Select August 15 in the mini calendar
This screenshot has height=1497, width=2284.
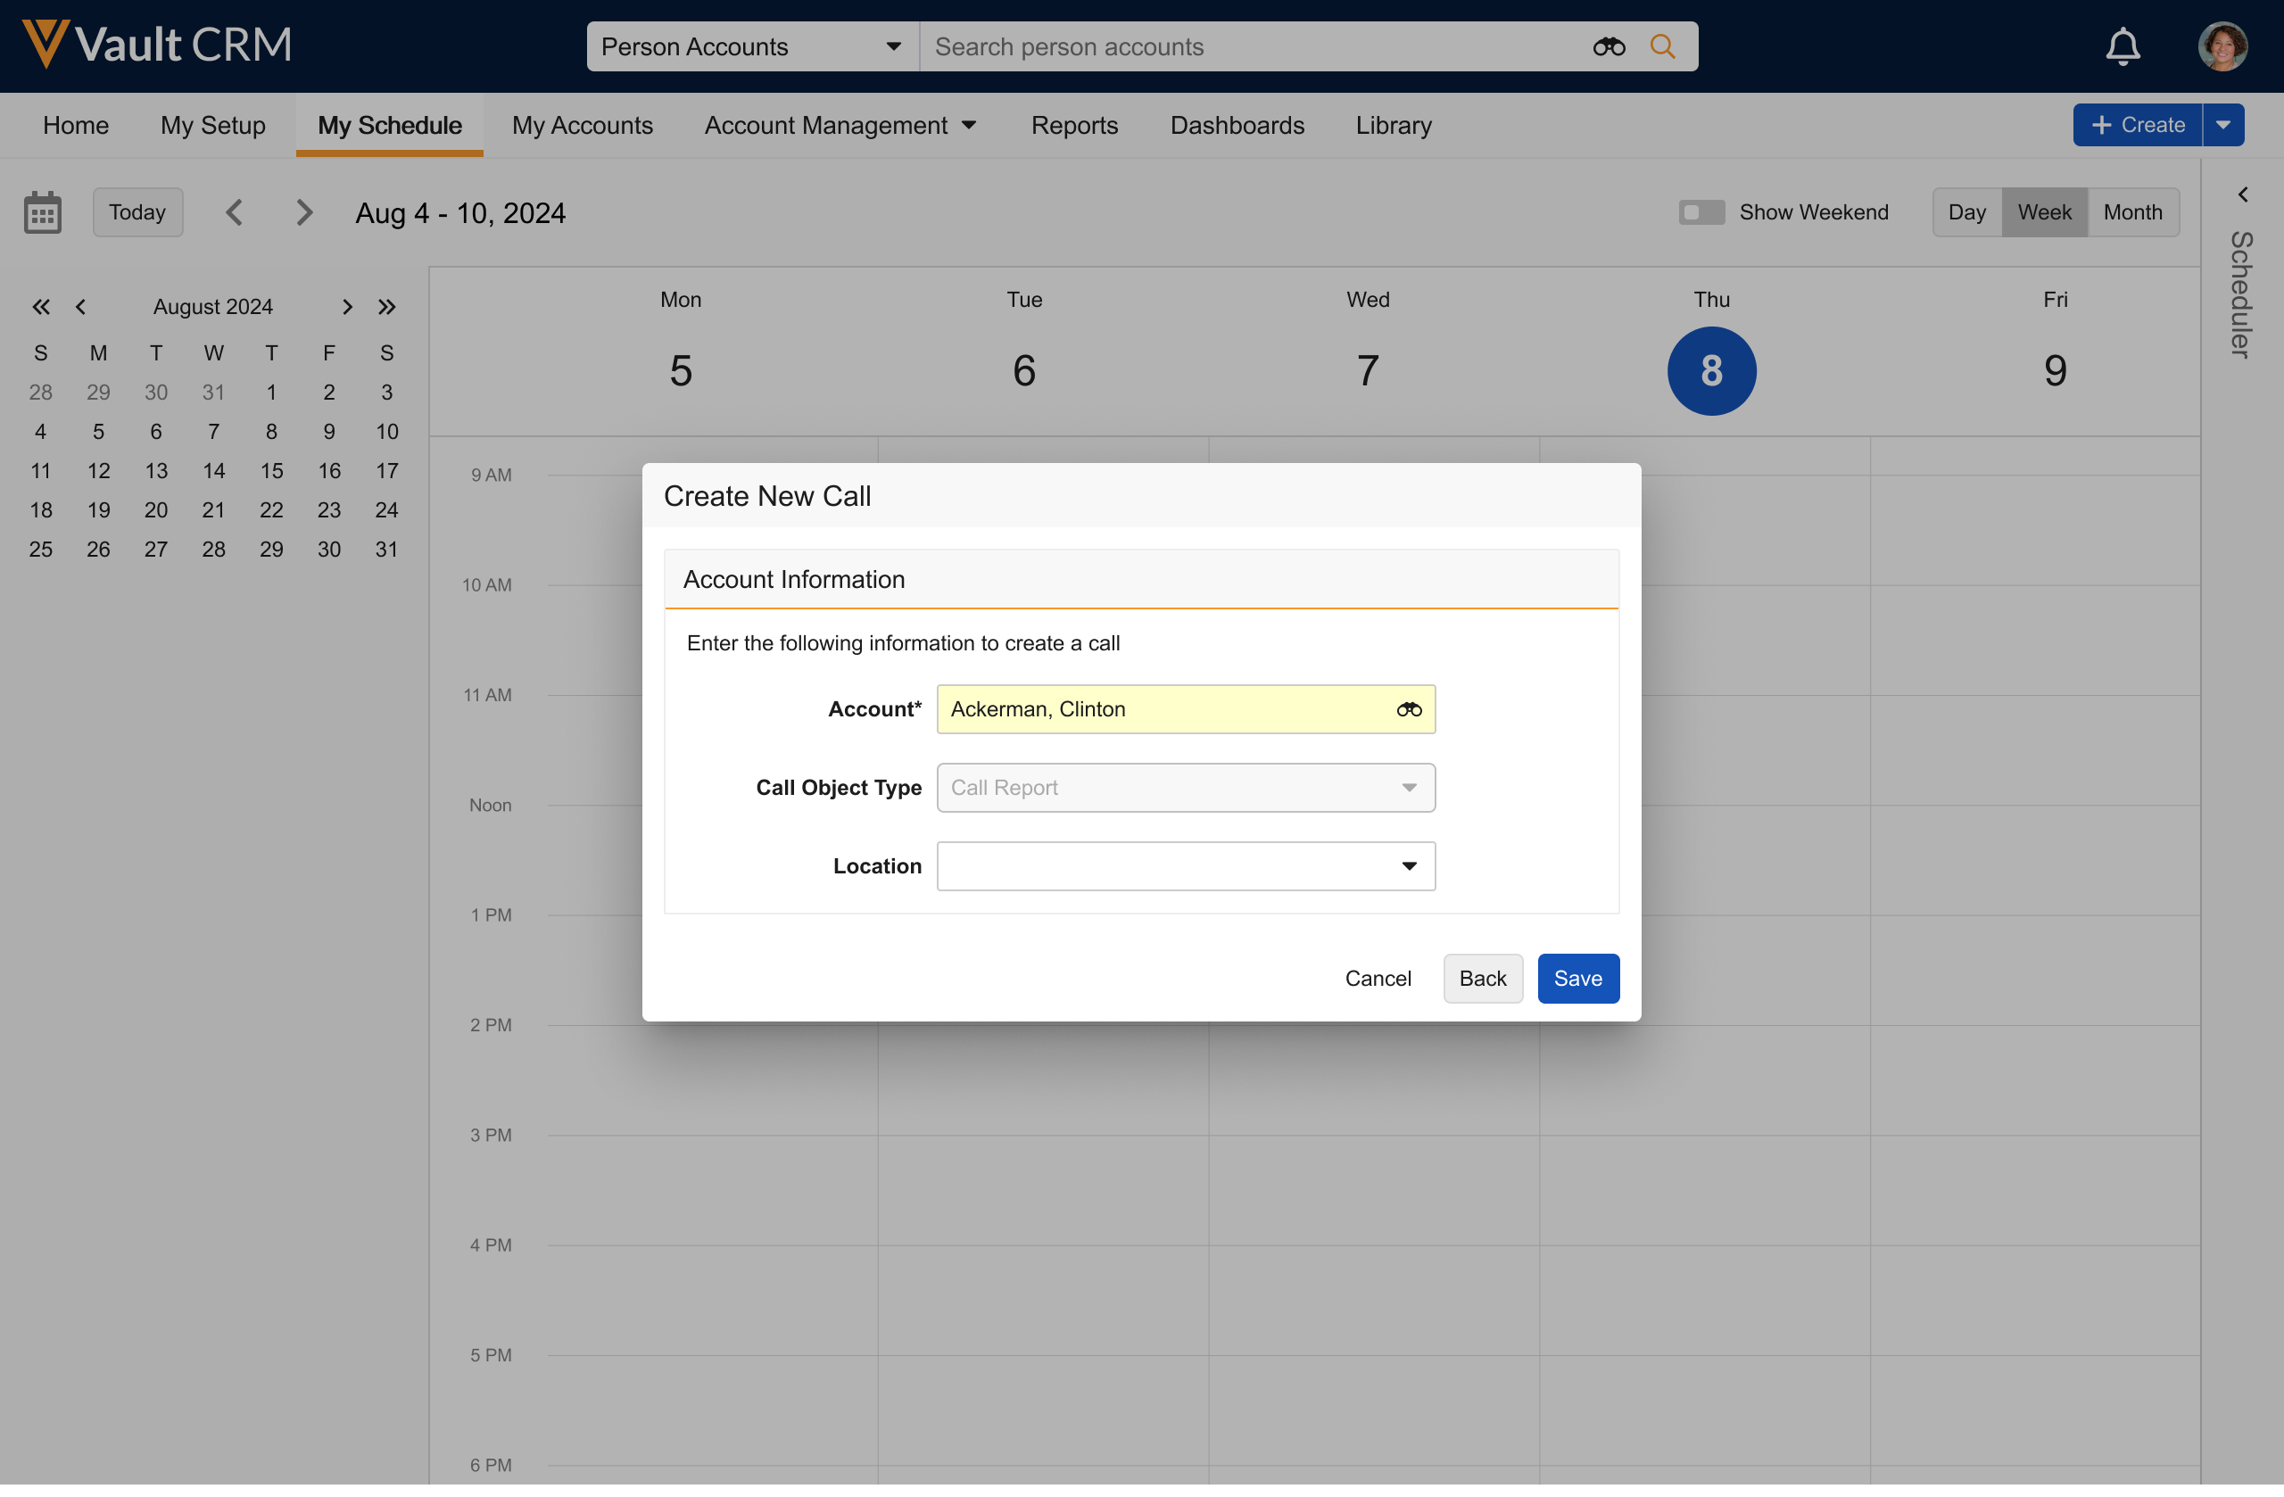point(271,470)
